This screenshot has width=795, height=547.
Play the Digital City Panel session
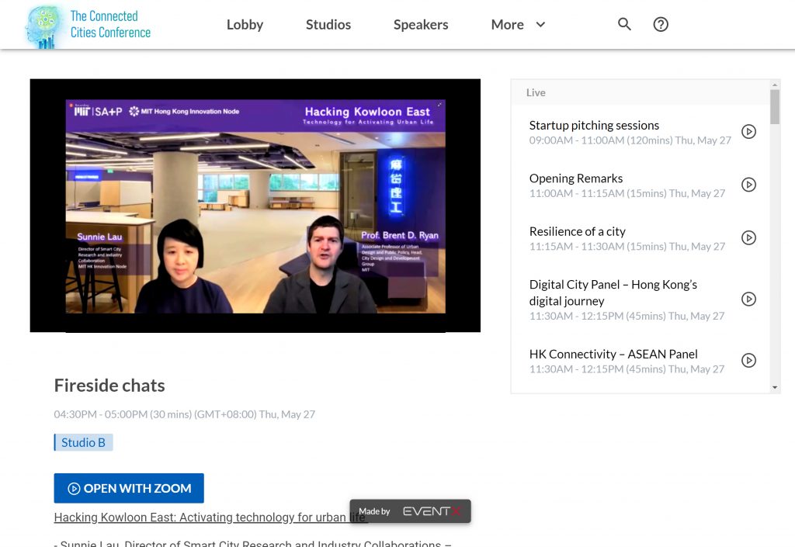[x=748, y=299]
